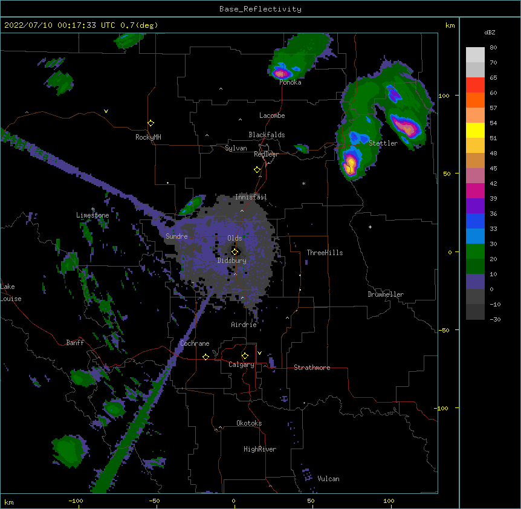The width and height of the screenshot is (521, 509).
Task: Select the yellow swatch between 54 and 51 dBZ
Action: [x=475, y=130]
